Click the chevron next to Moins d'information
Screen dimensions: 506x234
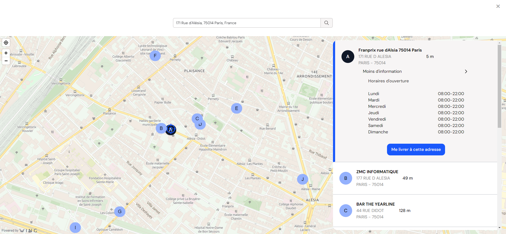pos(466,71)
